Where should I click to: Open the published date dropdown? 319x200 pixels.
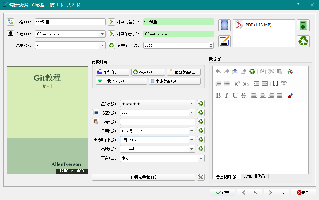[192, 140]
